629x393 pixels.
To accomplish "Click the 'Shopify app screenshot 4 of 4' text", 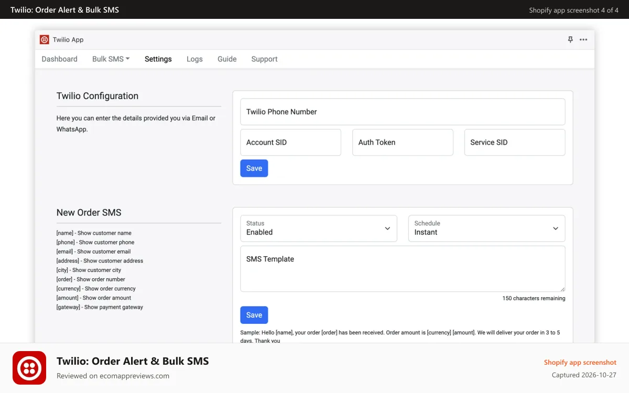I will (x=573, y=10).
